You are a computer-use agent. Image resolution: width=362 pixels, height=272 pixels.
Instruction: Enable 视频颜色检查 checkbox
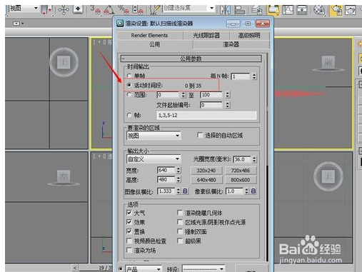[x=129, y=241]
